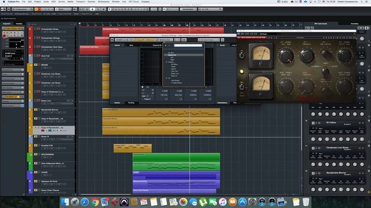Open the VST Instruments tab in right panel
The height and width of the screenshot is (208, 371).
pos(321,24)
